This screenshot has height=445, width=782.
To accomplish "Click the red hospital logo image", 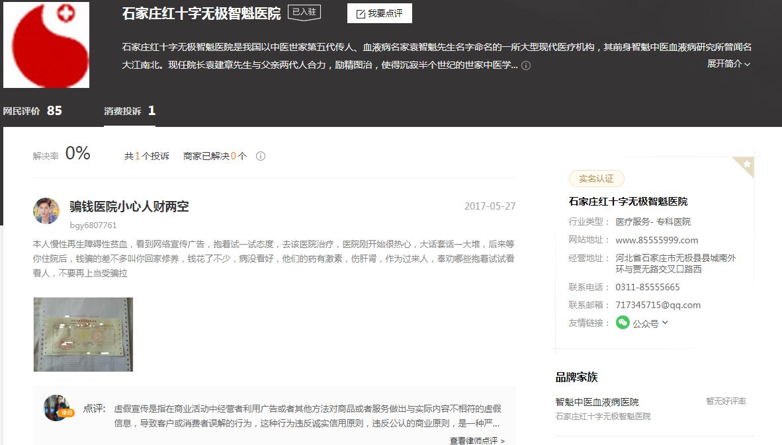I will point(46,45).
